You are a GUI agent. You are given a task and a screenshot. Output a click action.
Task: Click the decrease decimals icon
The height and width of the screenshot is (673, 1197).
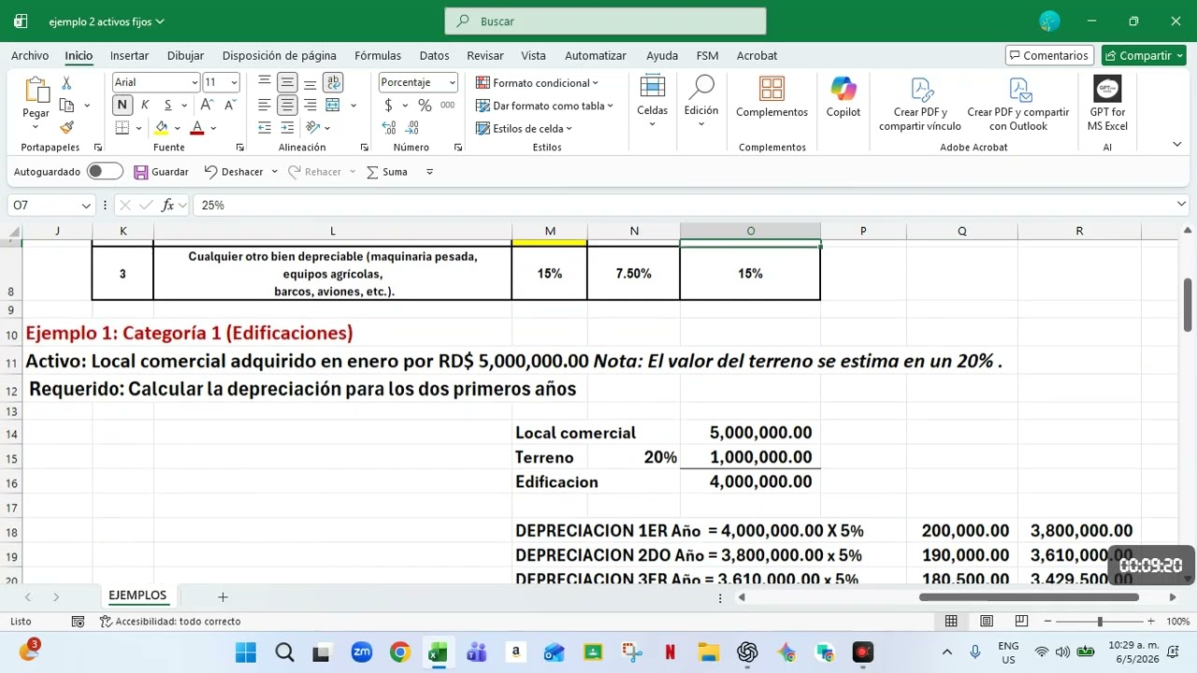pyautogui.click(x=412, y=127)
